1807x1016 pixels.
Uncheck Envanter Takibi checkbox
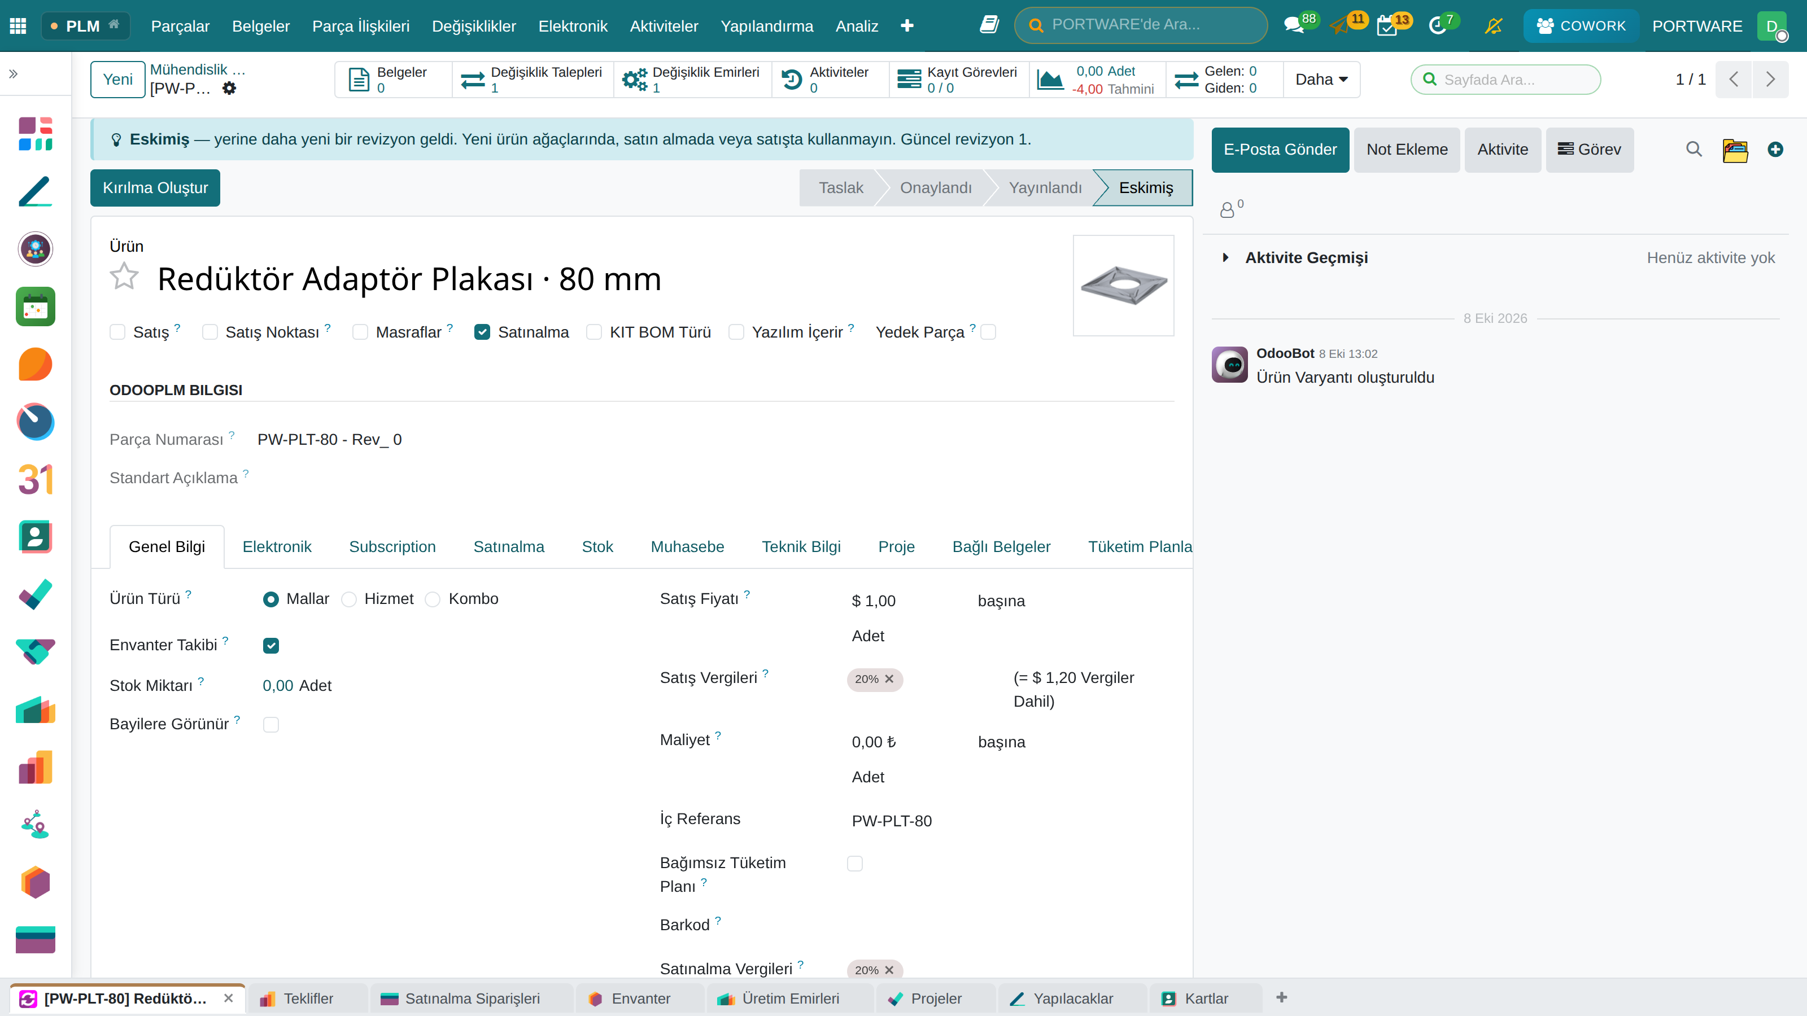tap(271, 646)
